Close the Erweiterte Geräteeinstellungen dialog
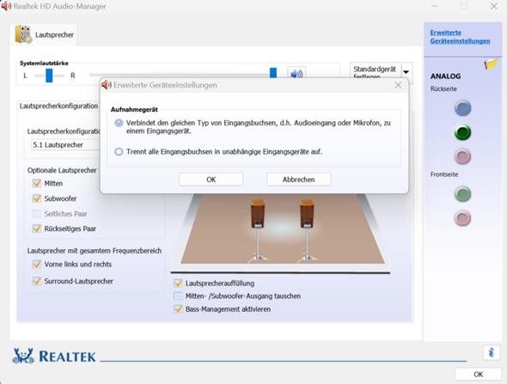507x384 pixels. [398, 85]
